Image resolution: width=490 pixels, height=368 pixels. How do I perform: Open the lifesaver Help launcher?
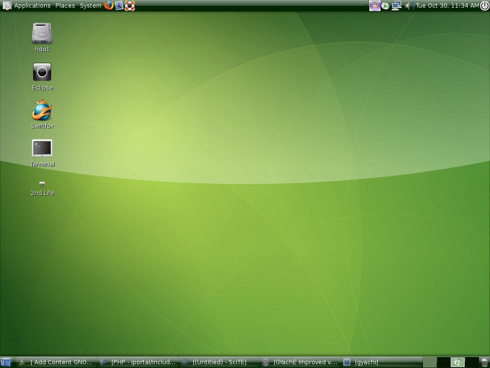[x=129, y=6]
